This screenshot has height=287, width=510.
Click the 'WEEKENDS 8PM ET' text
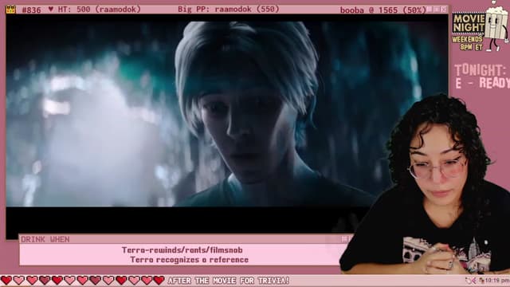click(x=468, y=43)
